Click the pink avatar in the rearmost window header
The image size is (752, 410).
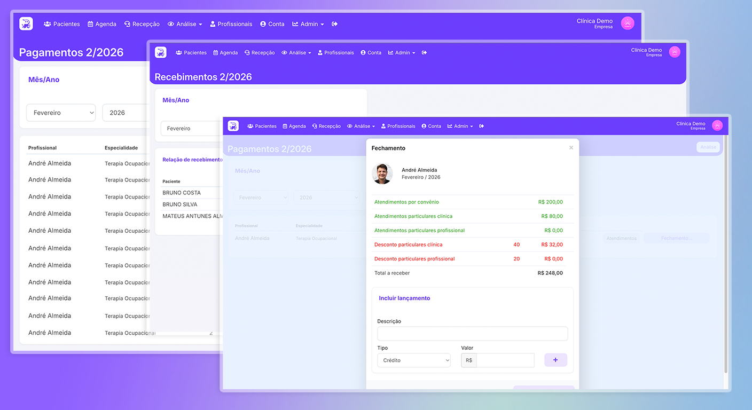click(x=628, y=23)
